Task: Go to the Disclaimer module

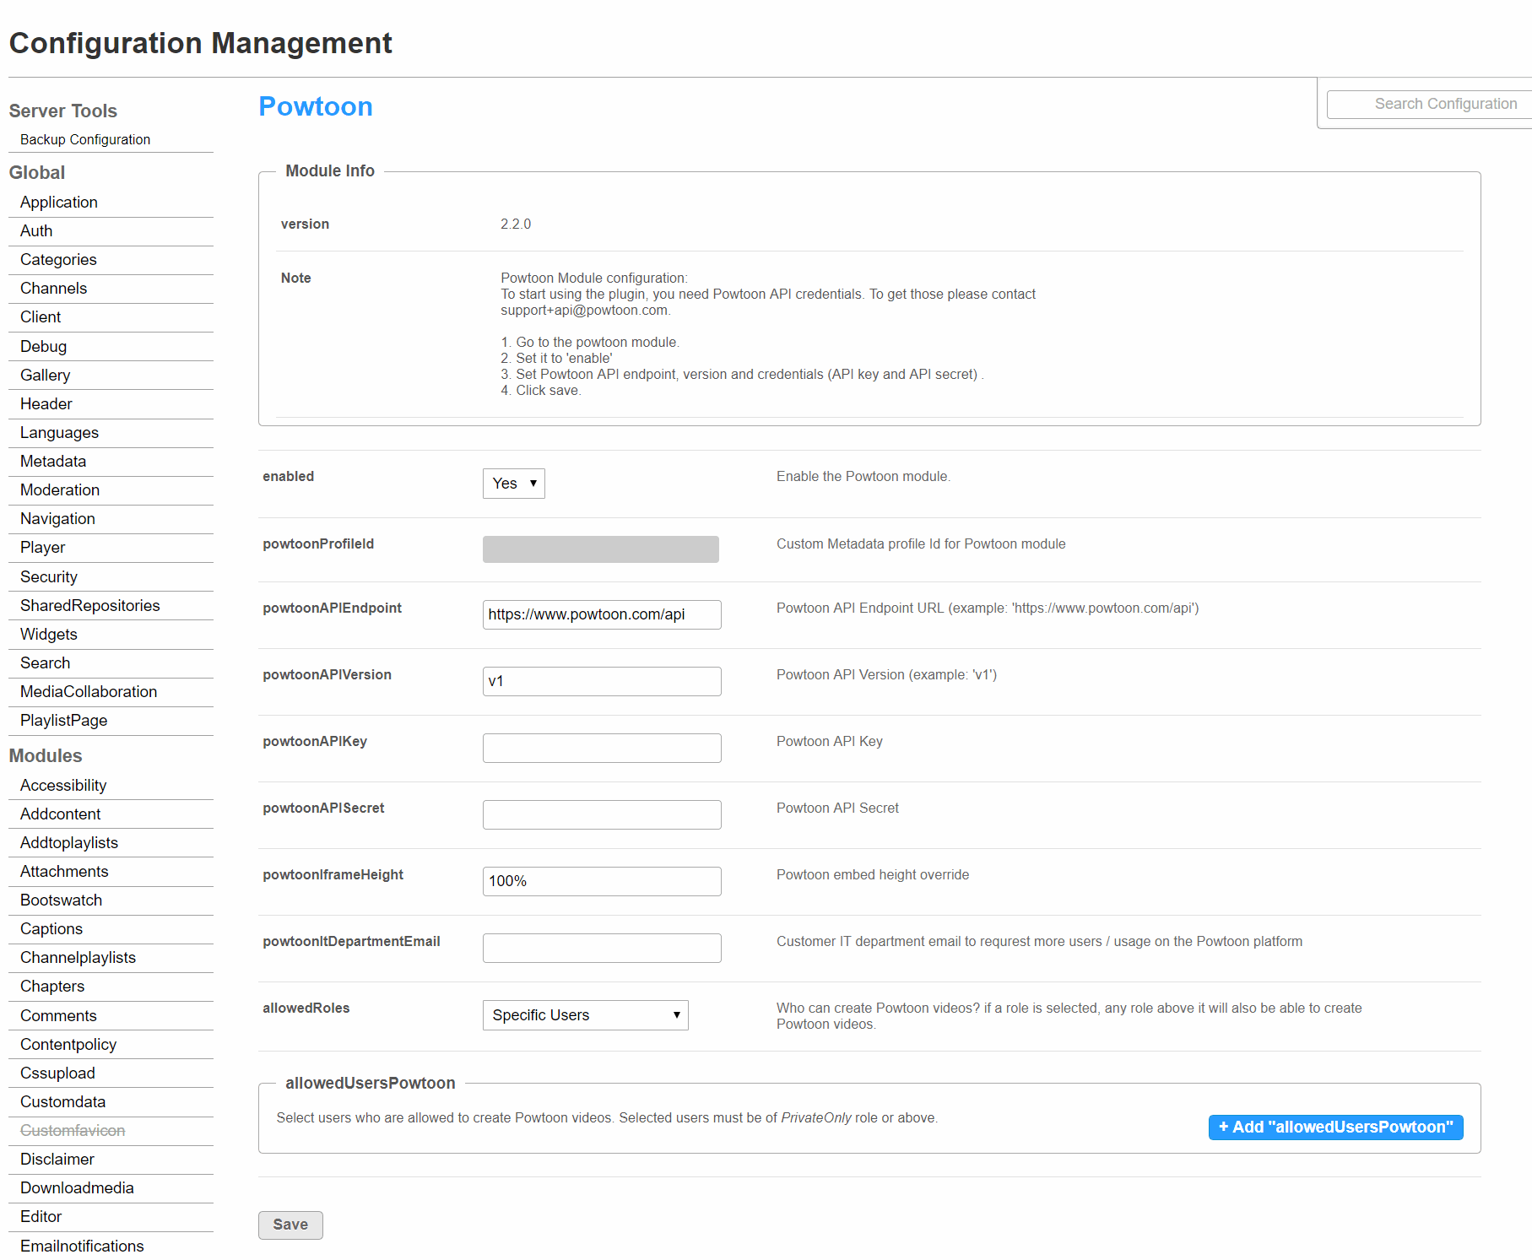Action: click(x=57, y=1160)
